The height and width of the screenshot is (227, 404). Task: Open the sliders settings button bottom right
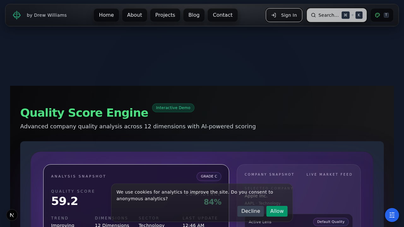392,215
